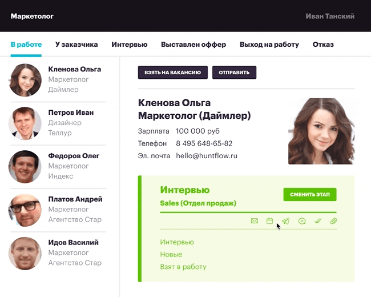This screenshot has height=297, width=371.
Task: Click the Отправить button
Action: click(x=234, y=73)
